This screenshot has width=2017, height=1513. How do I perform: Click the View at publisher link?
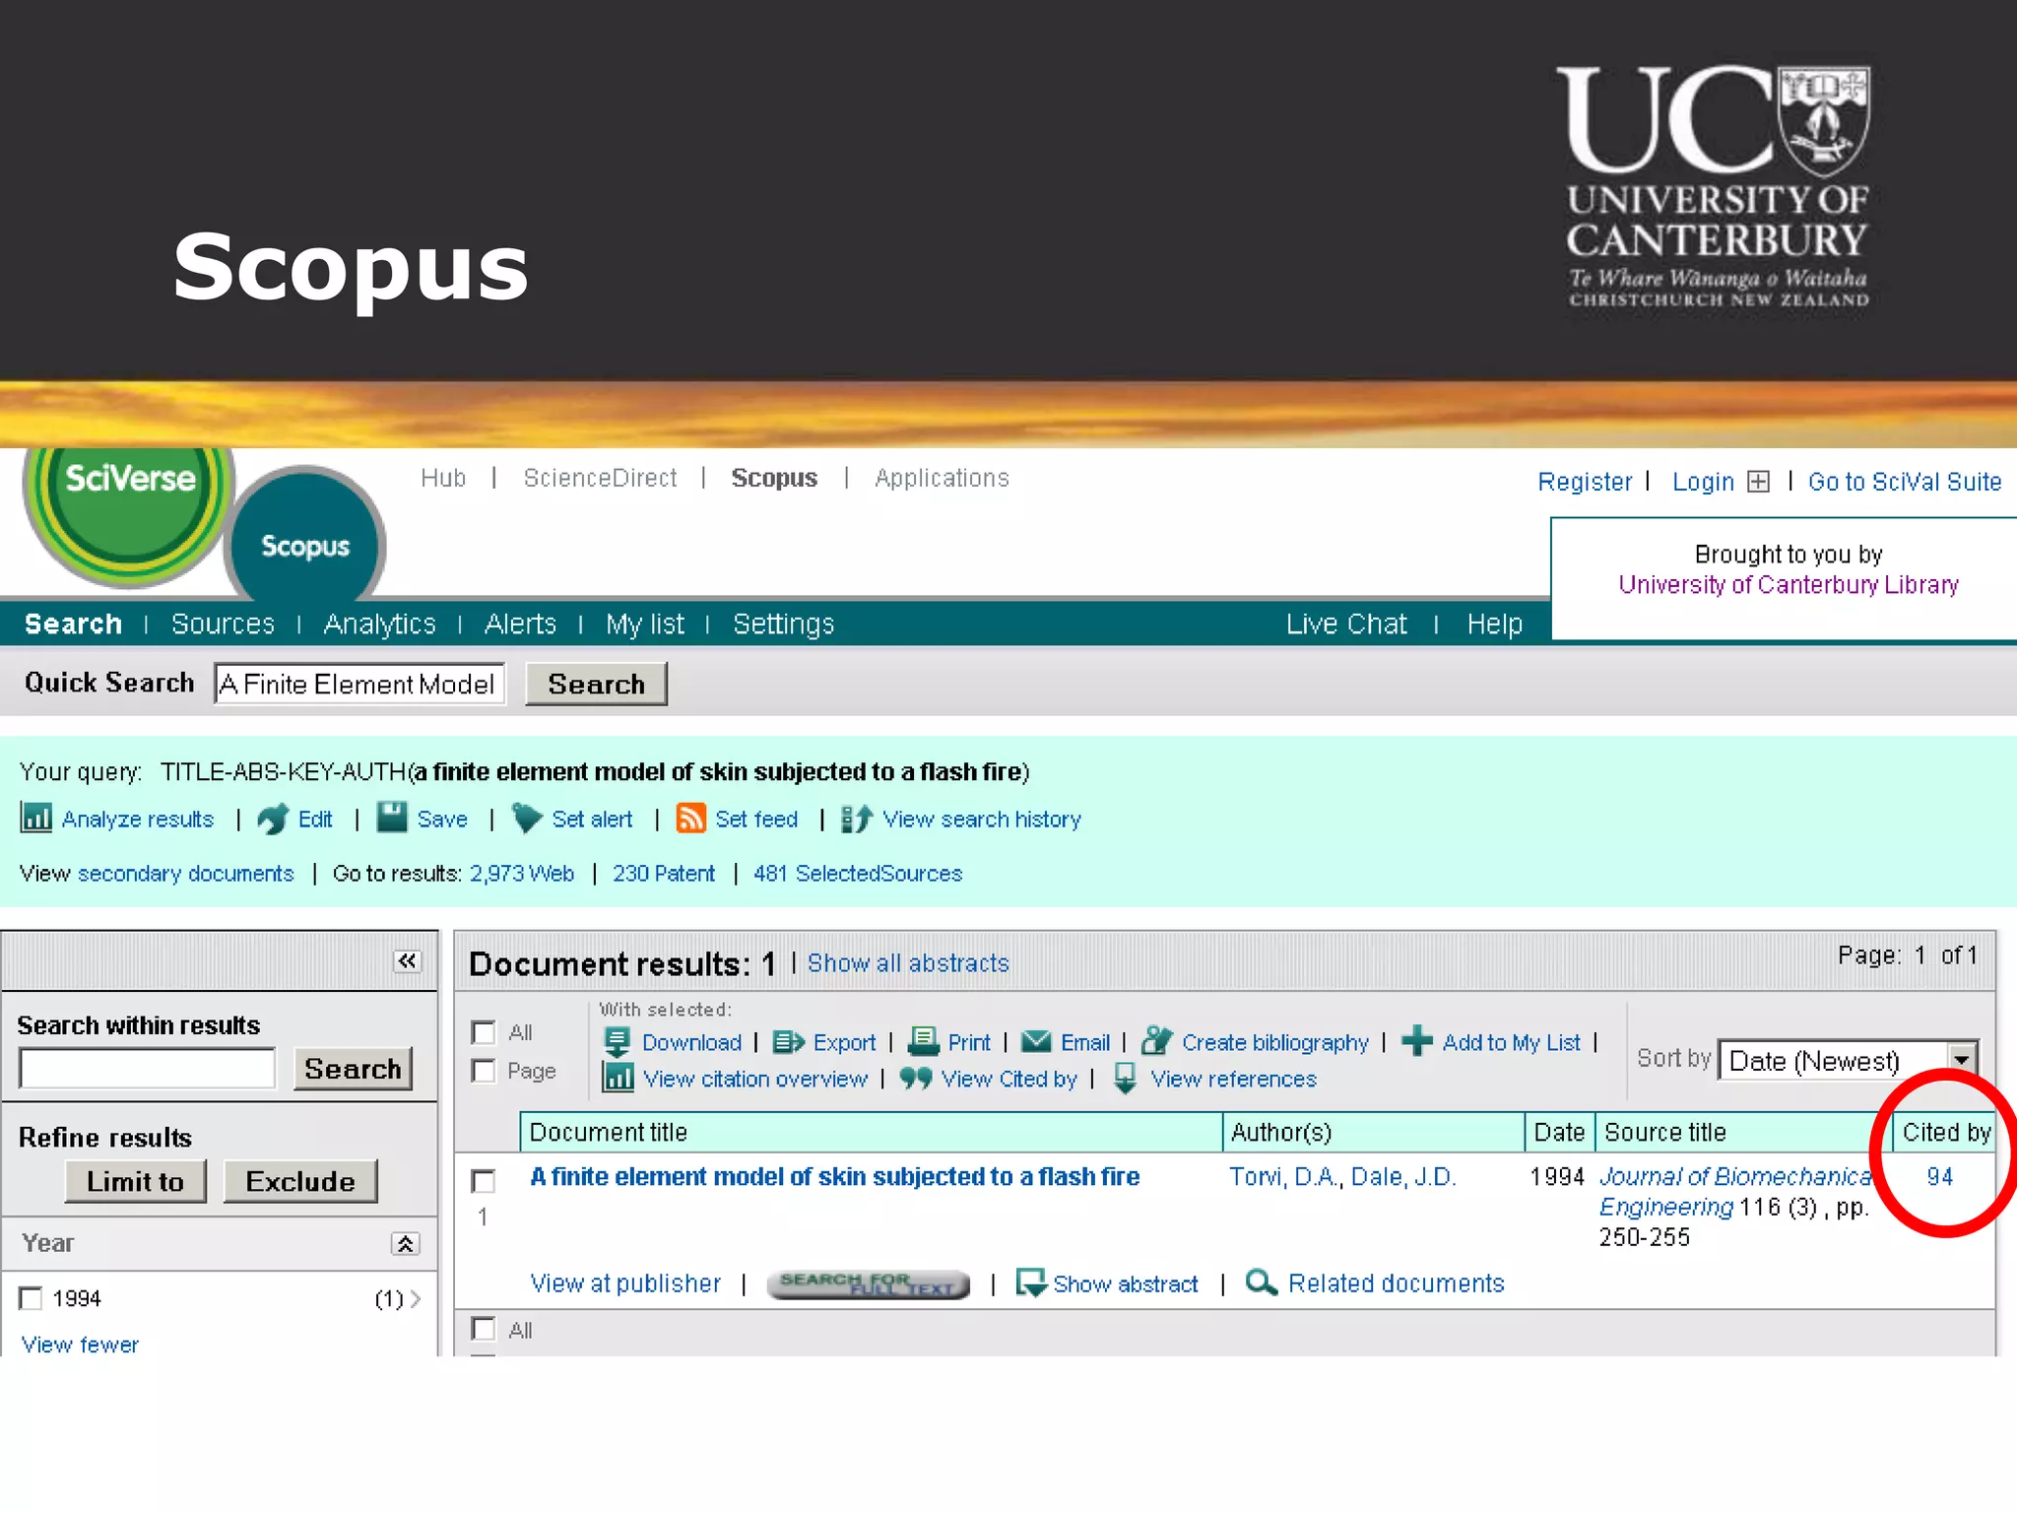(x=625, y=1283)
